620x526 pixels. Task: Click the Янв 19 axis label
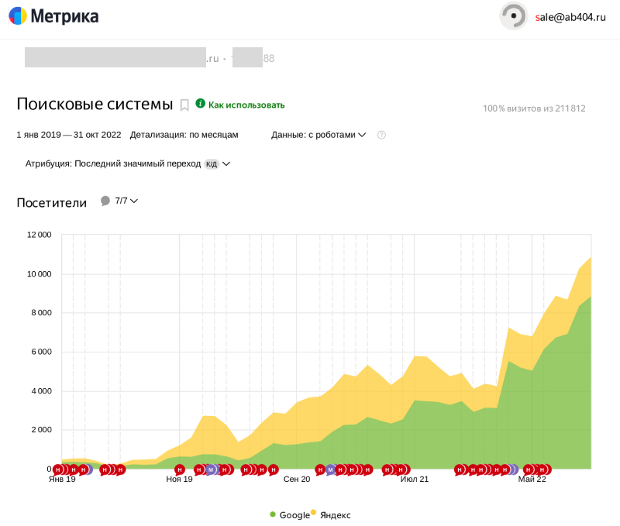62,479
